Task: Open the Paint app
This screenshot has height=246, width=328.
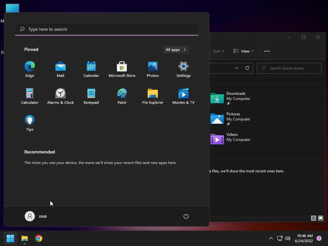Action: (x=122, y=96)
